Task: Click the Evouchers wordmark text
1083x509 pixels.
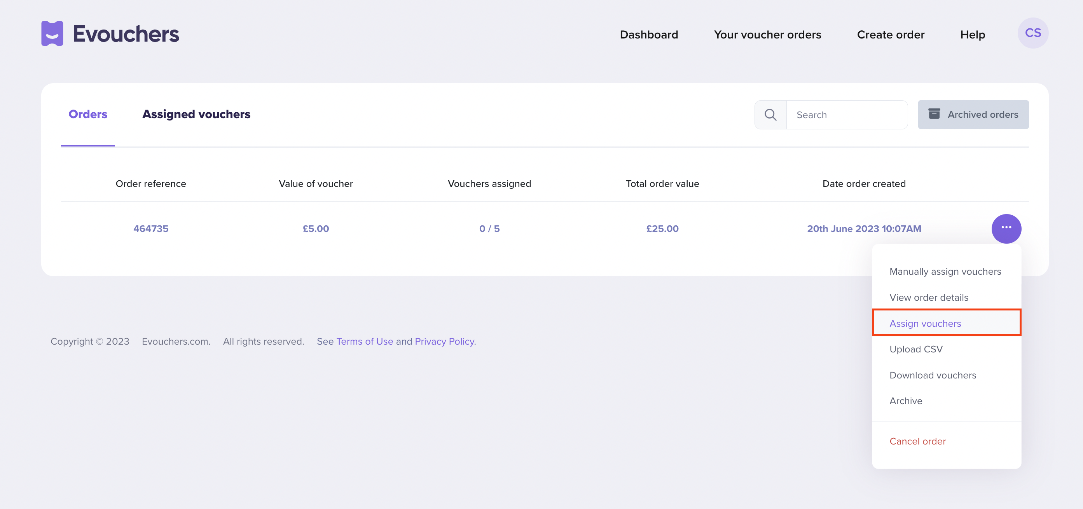Action: [x=126, y=34]
